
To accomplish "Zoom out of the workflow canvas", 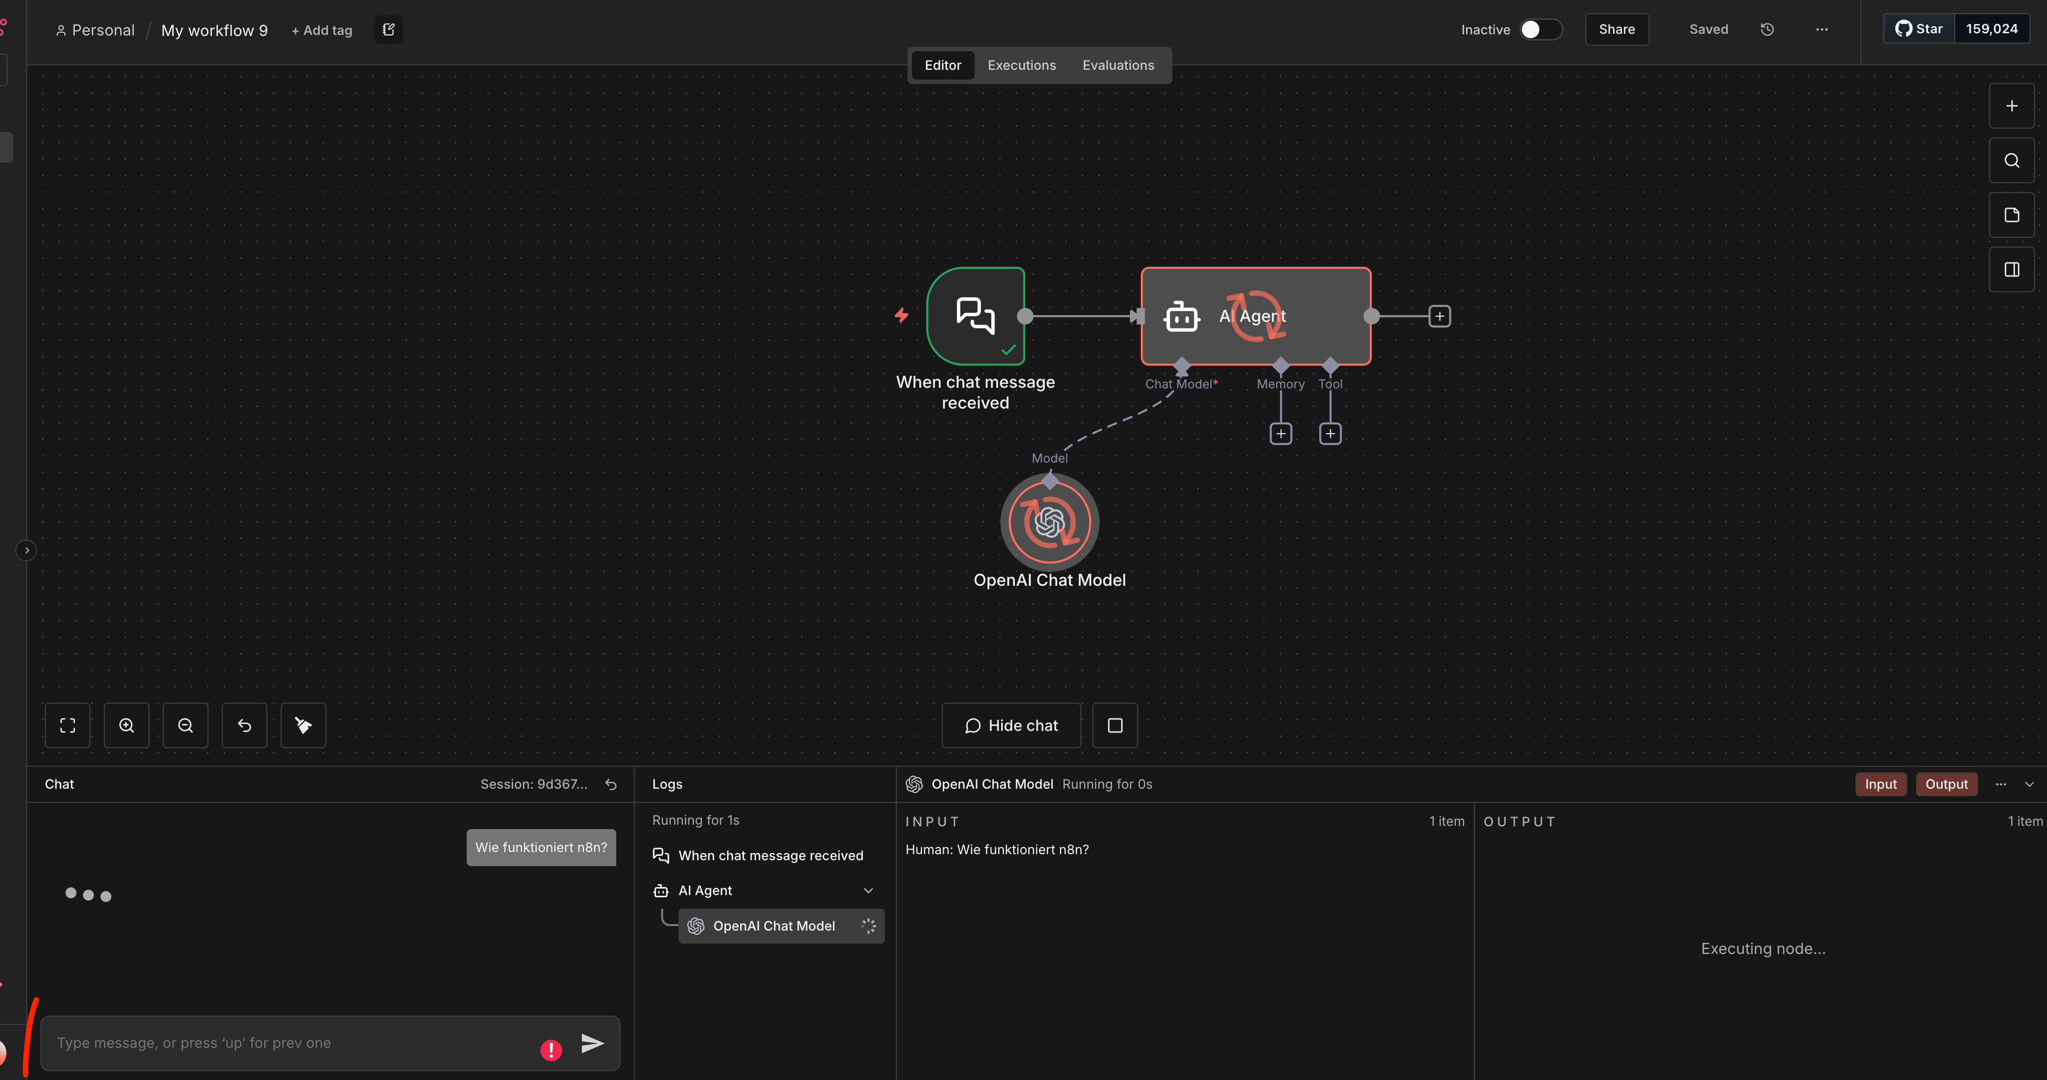I will tap(185, 725).
